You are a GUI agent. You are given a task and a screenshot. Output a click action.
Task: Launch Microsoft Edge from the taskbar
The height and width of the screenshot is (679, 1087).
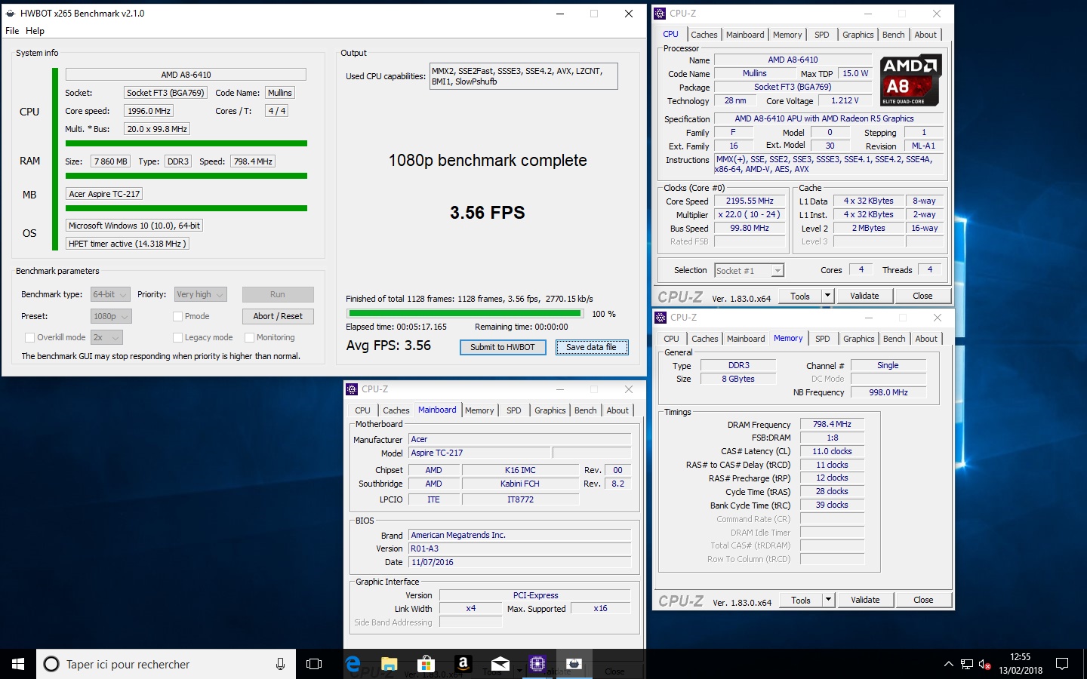pyautogui.click(x=353, y=664)
